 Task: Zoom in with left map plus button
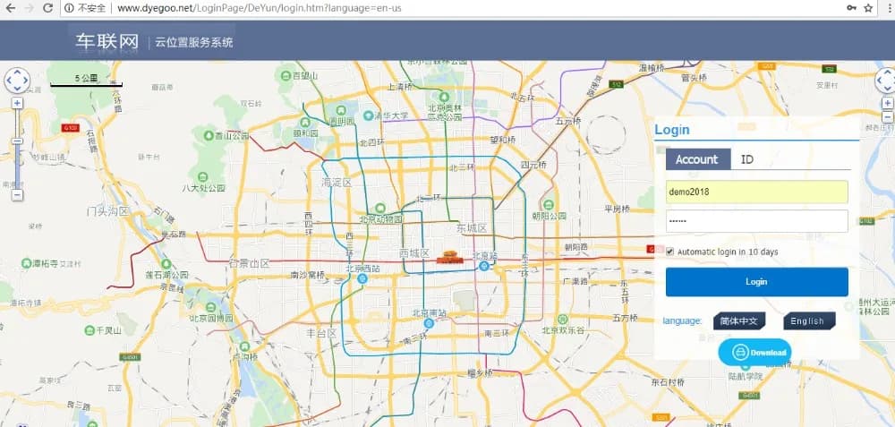click(17, 103)
